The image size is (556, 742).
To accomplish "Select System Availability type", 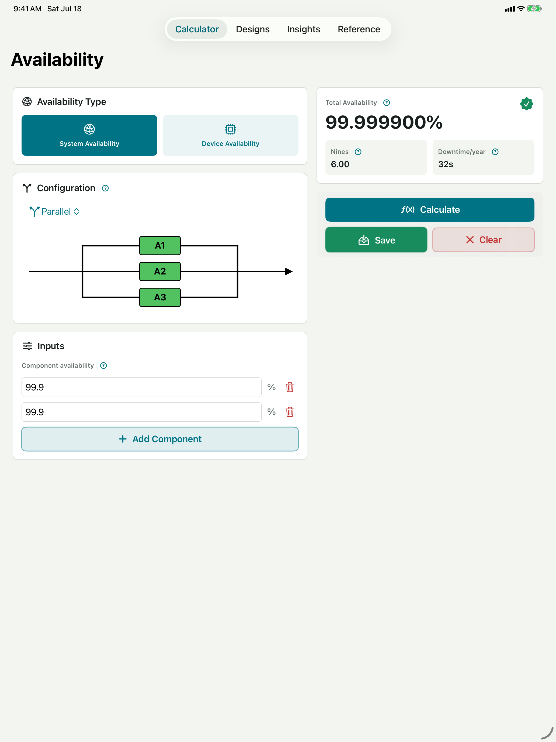I will (x=89, y=135).
